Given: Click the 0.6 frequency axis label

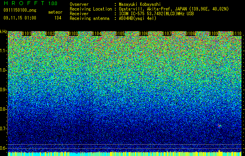Looking at the screenshot, I should pyautogui.click(x=3, y=148).
